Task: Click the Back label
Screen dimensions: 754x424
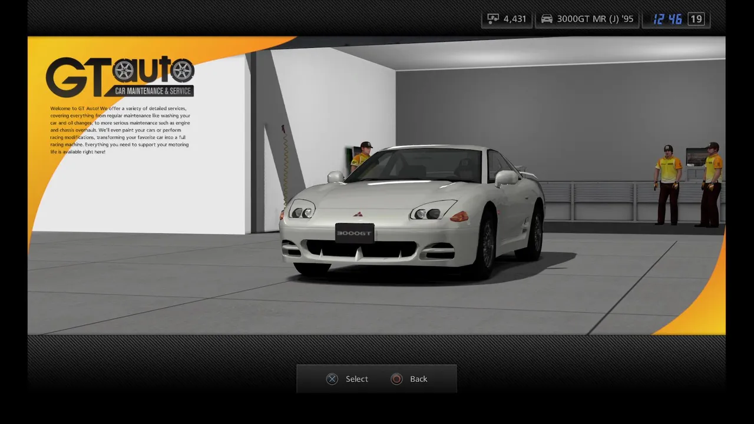Action: click(x=419, y=379)
